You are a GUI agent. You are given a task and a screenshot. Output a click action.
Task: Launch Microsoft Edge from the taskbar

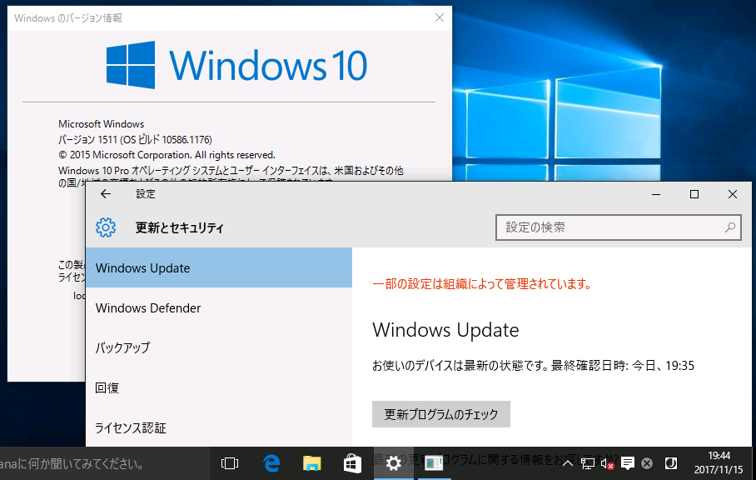point(272,463)
